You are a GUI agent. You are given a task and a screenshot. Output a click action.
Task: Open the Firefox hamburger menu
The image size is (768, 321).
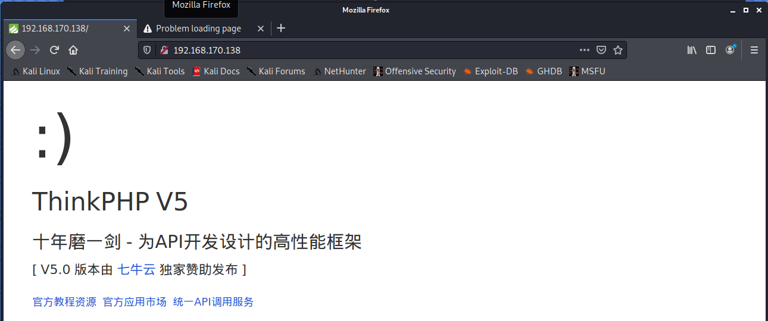pyautogui.click(x=754, y=50)
